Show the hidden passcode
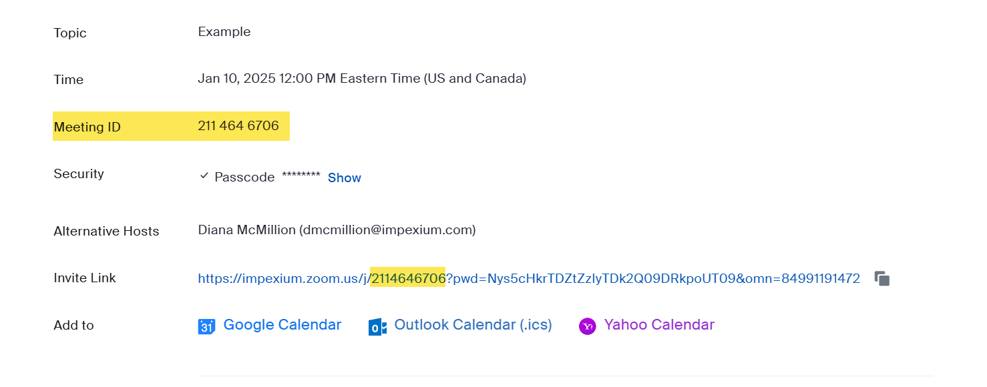 pyautogui.click(x=345, y=177)
